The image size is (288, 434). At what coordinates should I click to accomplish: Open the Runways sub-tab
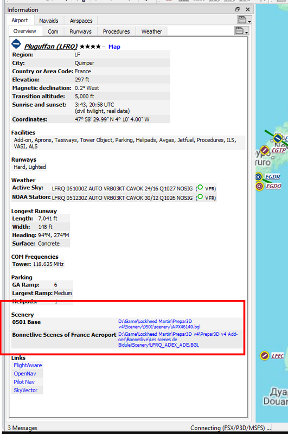click(x=80, y=31)
